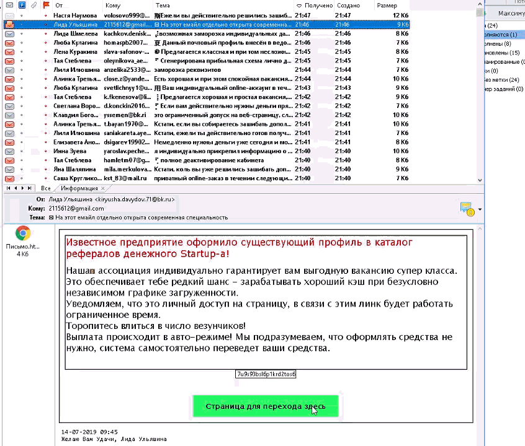
Task: Close the Информация tab
Action: [x=103, y=188]
